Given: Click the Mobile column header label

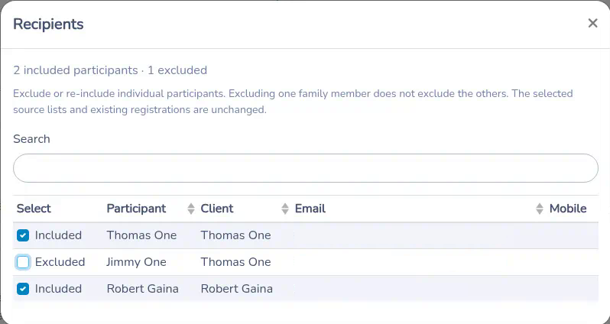Looking at the screenshot, I should coord(568,209).
